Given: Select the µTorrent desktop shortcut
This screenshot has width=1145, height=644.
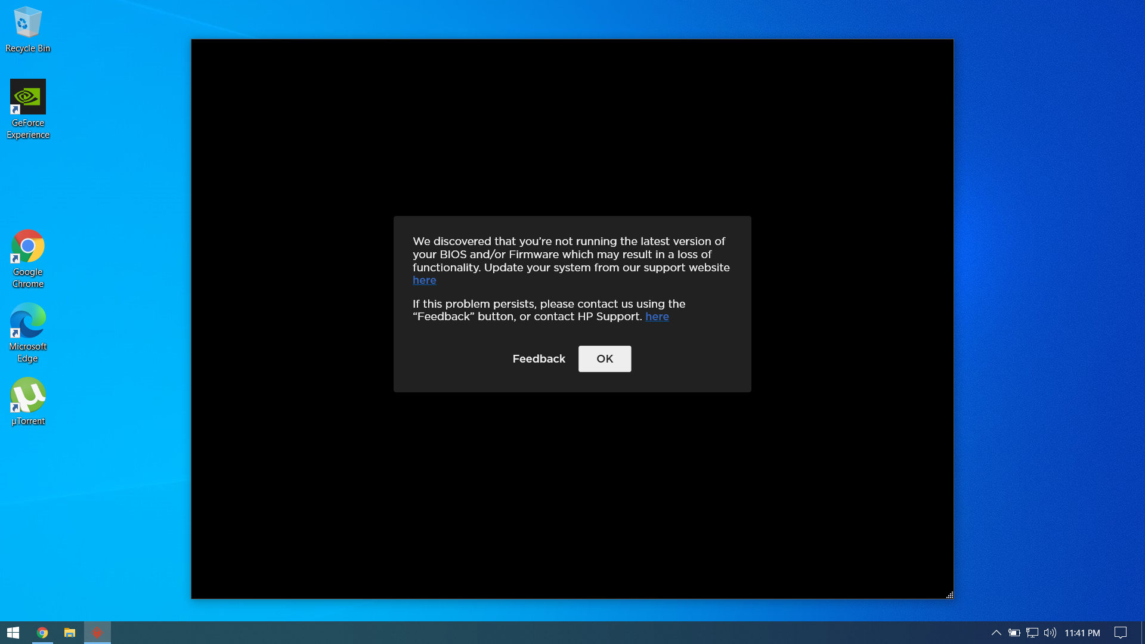Looking at the screenshot, I should 27,402.
